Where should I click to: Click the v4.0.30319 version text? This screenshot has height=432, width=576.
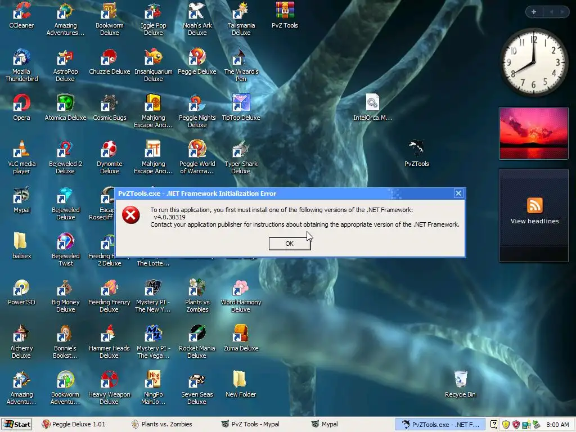tap(170, 217)
